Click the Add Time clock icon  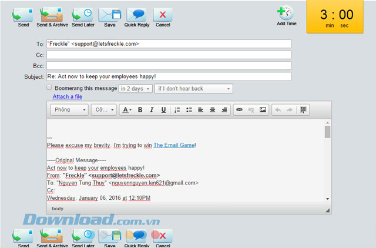(286, 13)
